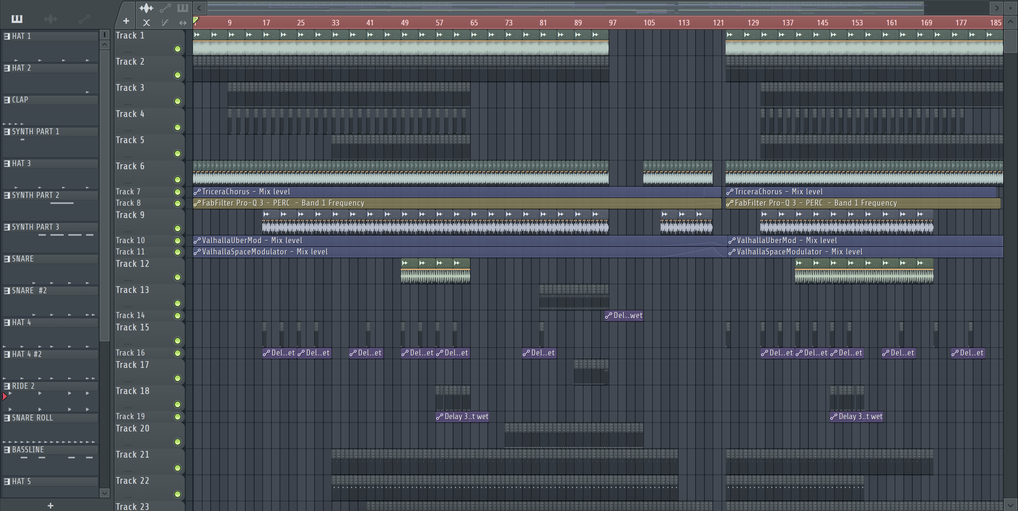Click HAT 3 pattern icon
Image resolution: width=1018 pixels, height=511 pixels.
pyautogui.click(x=7, y=163)
